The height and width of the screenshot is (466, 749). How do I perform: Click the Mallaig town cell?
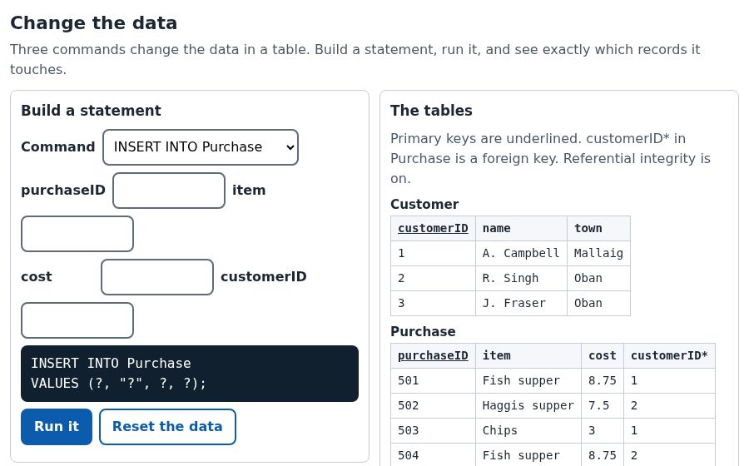[598, 254]
